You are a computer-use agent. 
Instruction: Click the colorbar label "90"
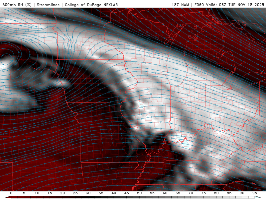click(x=242, y=193)
